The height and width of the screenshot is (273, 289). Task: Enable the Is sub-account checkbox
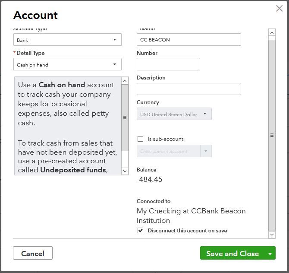point(140,139)
